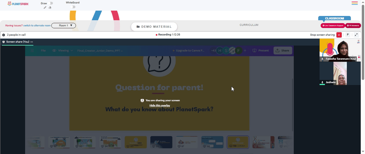The width and height of the screenshot is (365, 154).
Task: Click the Hide this overlay link
Action: pyautogui.click(x=160, y=106)
